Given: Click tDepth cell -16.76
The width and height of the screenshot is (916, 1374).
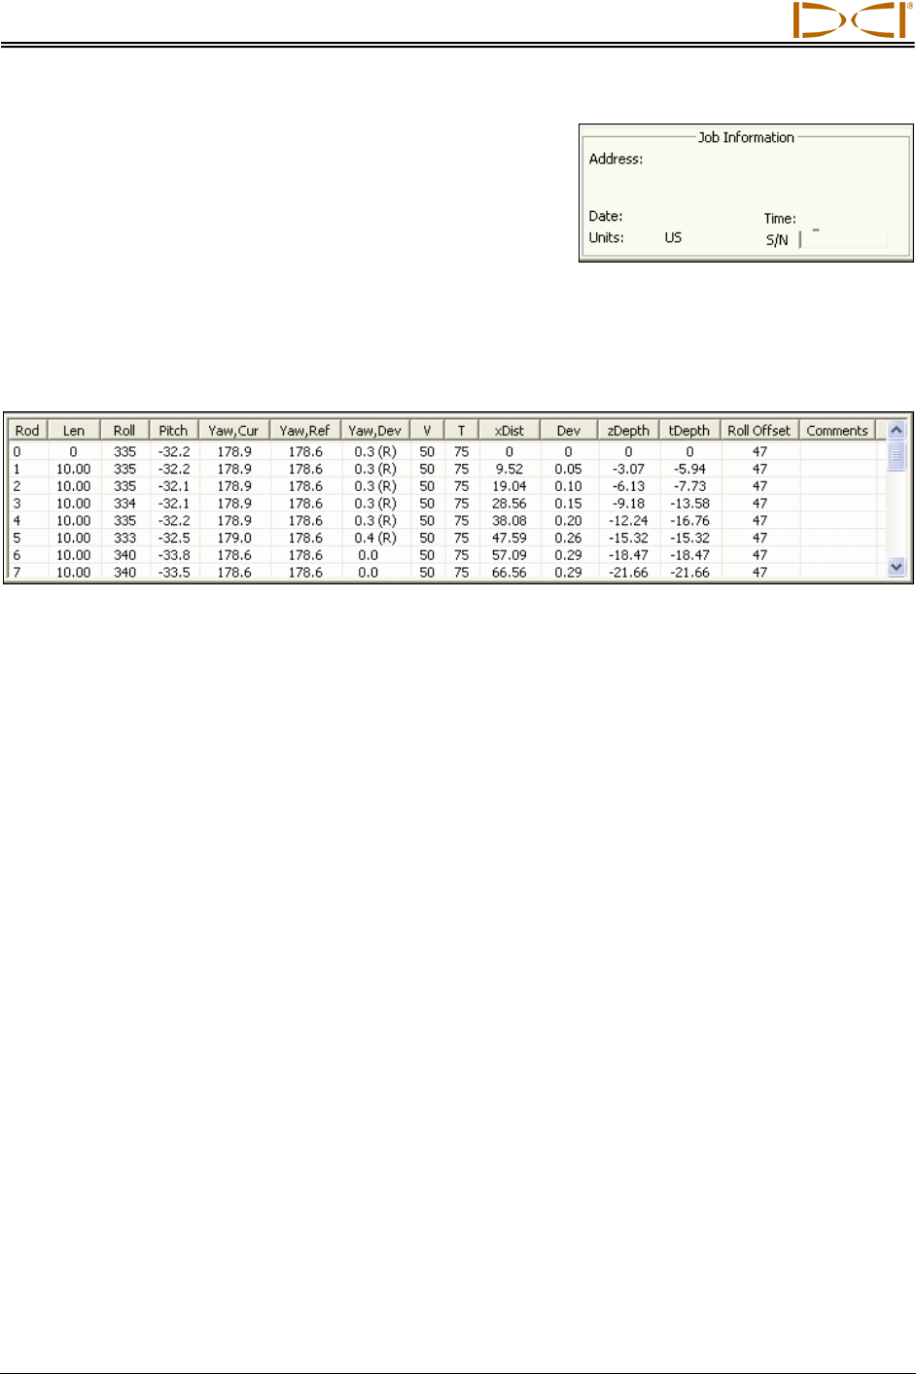Looking at the screenshot, I should (690, 521).
